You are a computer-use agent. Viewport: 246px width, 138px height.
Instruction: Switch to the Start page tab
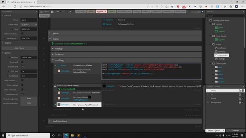(81, 11)
